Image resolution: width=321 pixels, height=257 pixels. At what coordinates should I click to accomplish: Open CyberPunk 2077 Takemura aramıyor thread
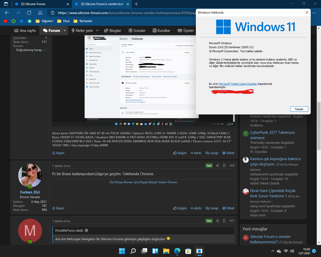click(x=272, y=135)
